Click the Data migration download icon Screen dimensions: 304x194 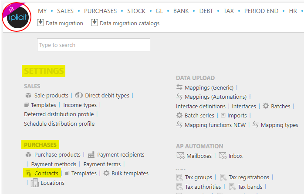(x=41, y=23)
